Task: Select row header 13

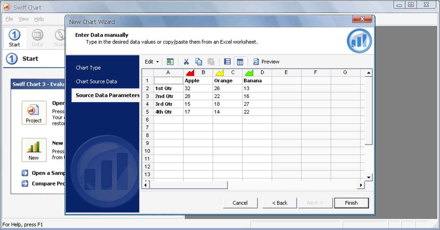Action: (x=147, y=174)
